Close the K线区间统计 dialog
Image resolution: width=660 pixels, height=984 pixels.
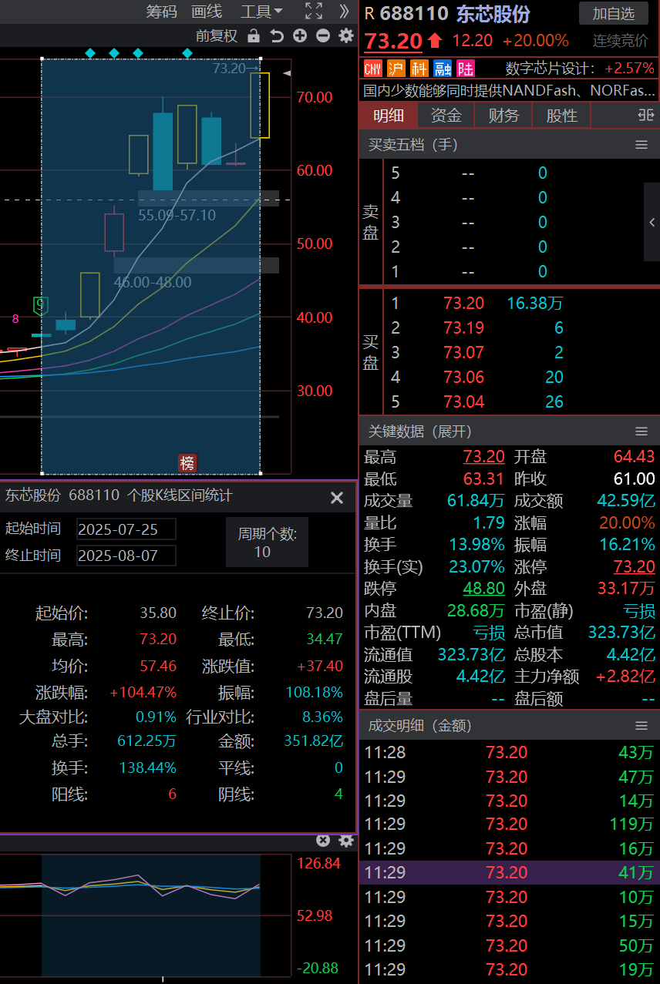(337, 498)
